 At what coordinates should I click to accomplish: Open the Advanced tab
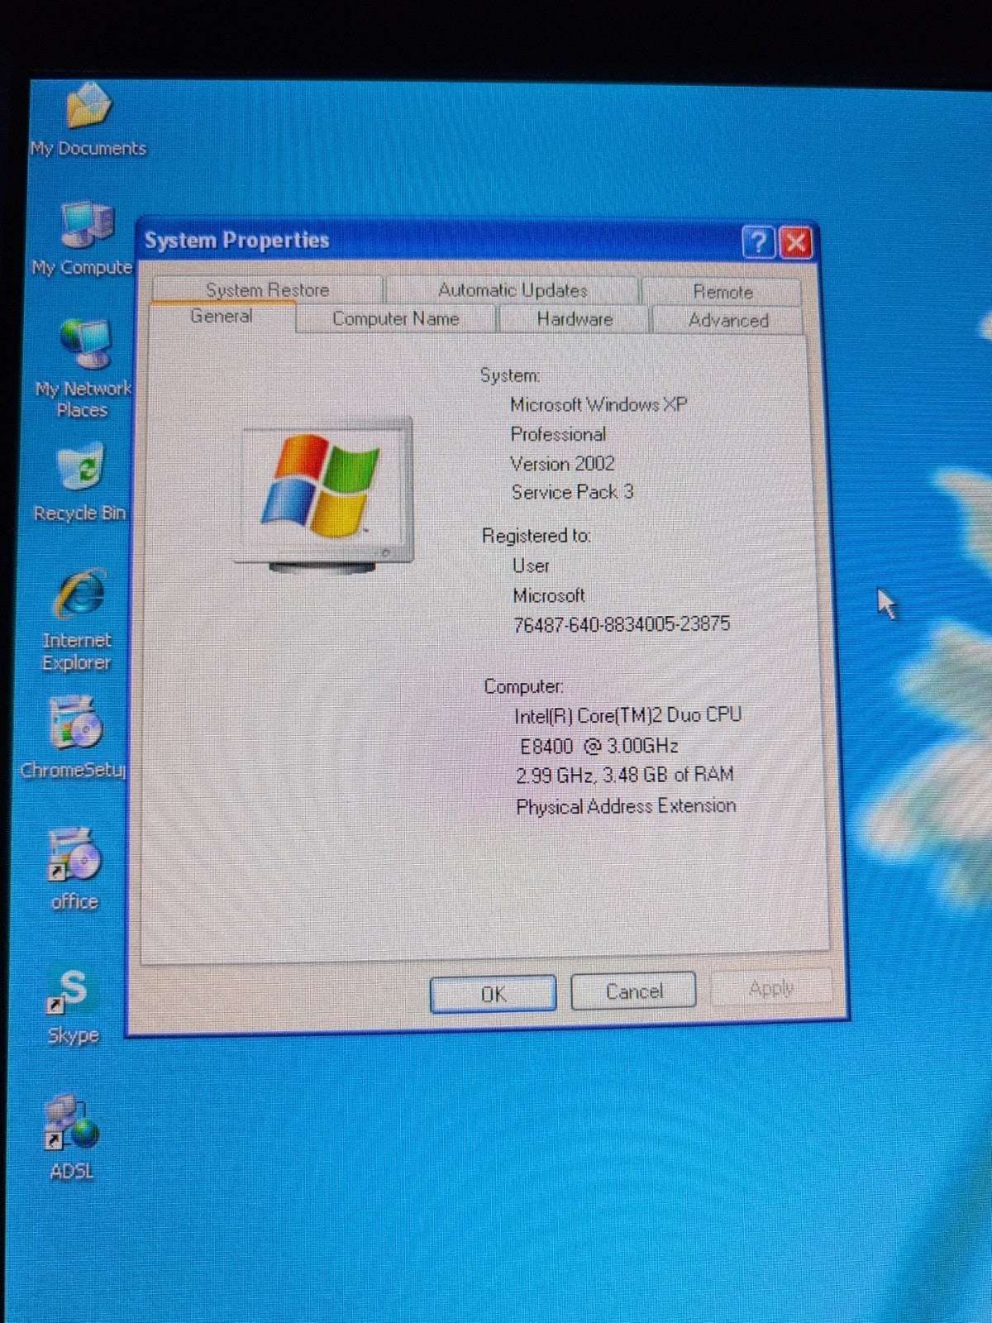(x=728, y=320)
